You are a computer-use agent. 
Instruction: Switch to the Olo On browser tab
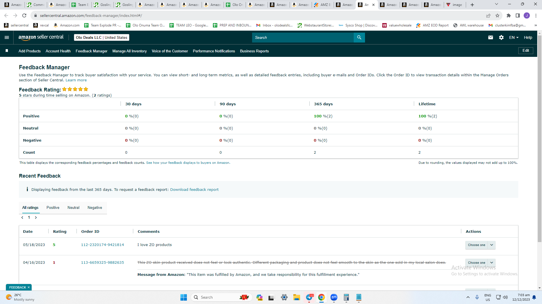pos(235,5)
